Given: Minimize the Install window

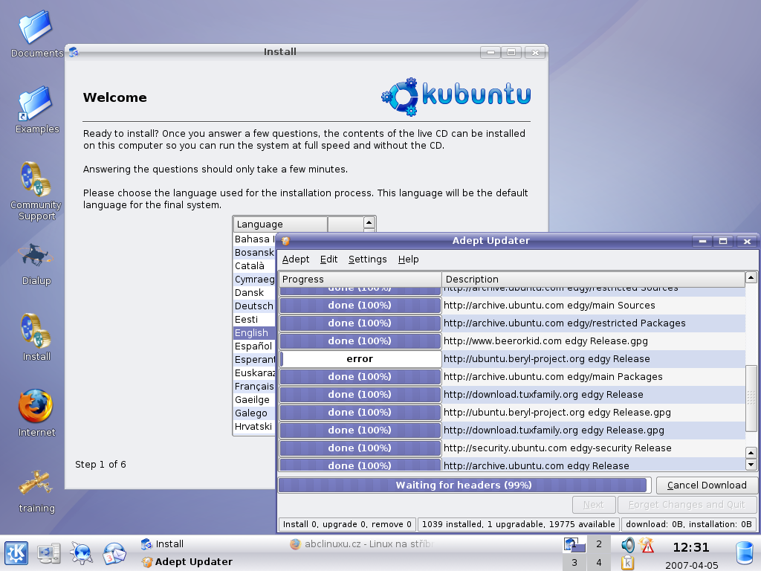Looking at the screenshot, I should coord(490,52).
